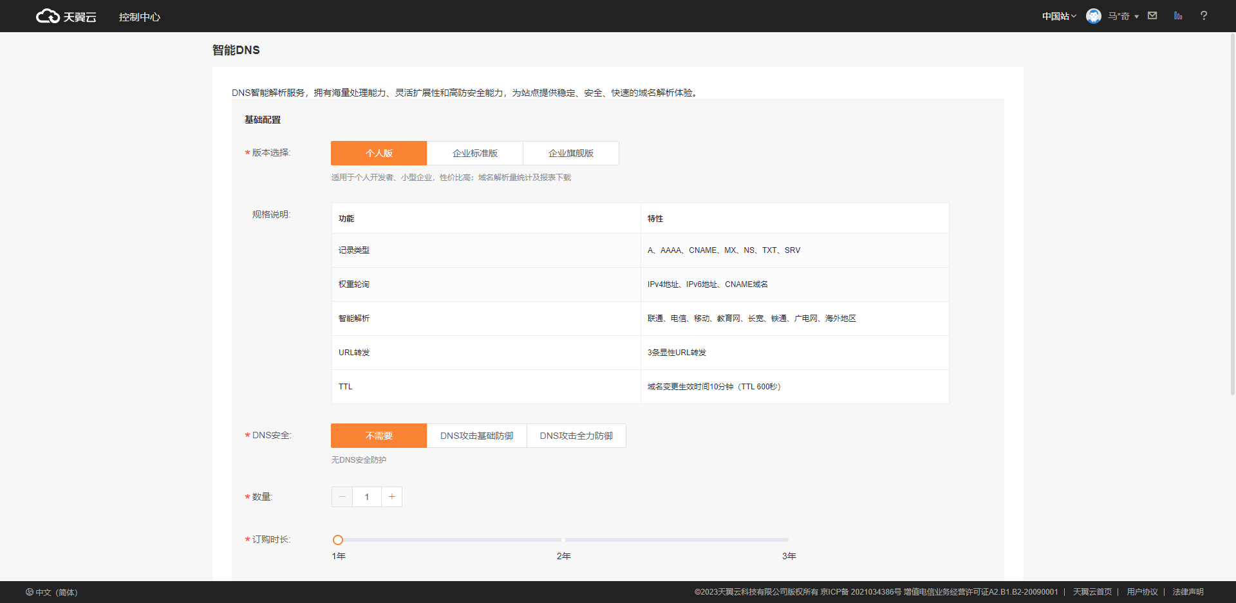Open the 天翼云首页 footer link

[x=1092, y=592]
